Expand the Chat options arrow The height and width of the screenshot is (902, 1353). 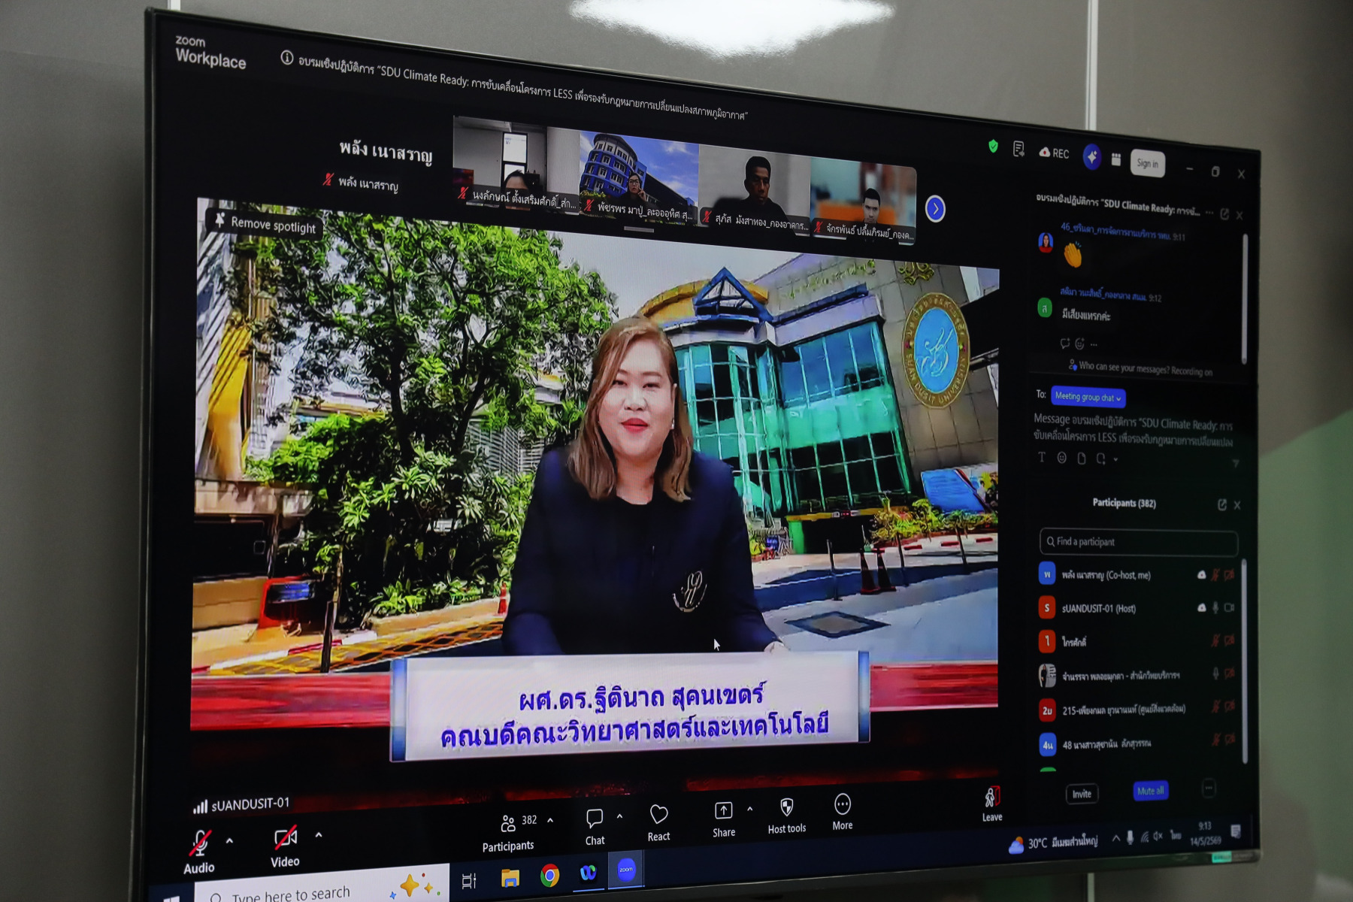(619, 816)
